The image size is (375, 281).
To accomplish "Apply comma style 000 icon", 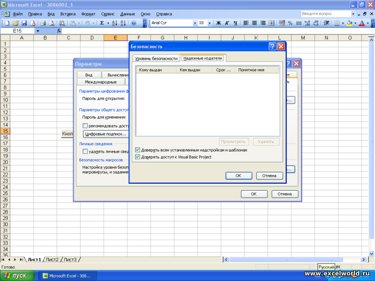I will [298, 23].
